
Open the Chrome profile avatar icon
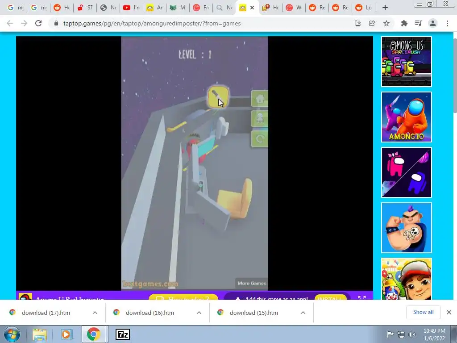(x=433, y=23)
